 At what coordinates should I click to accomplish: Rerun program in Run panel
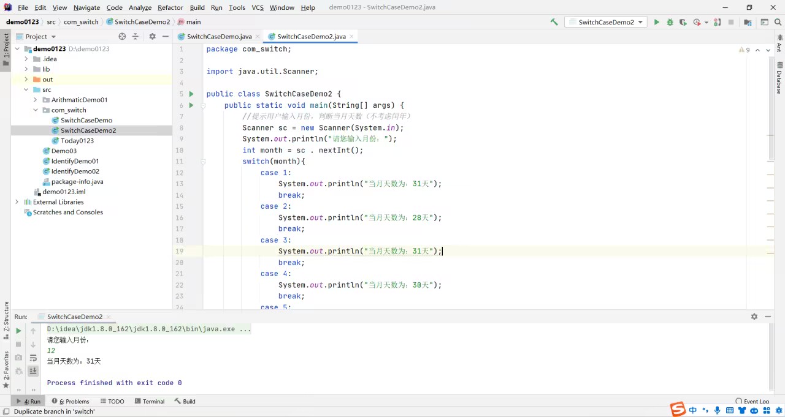click(x=18, y=331)
